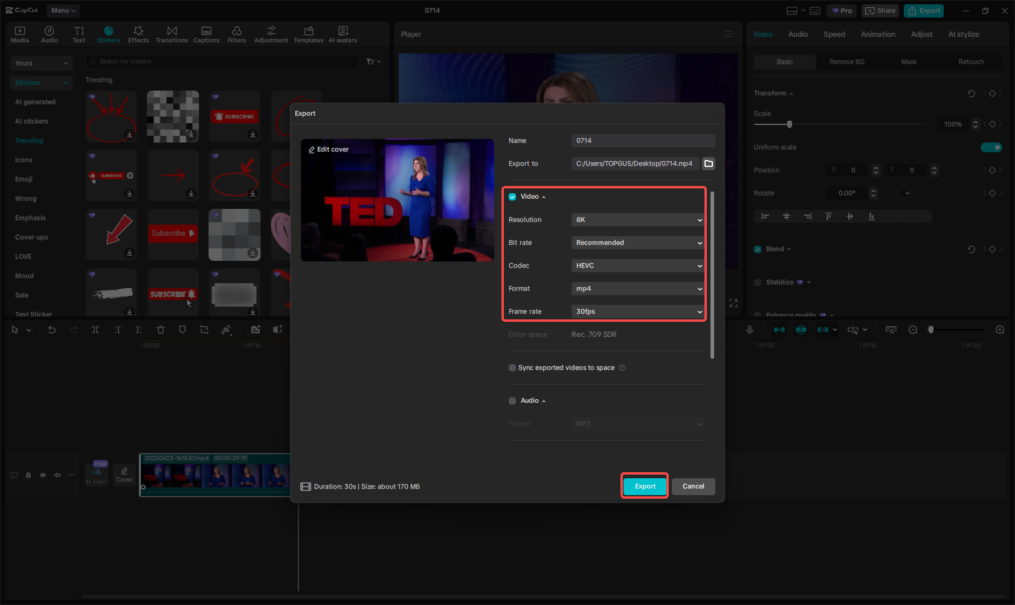The width and height of the screenshot is (1015, 605).
Task: Expand the Codec dropdown showing HEVC
Action: pyautogui.click(x=637, y=266)
